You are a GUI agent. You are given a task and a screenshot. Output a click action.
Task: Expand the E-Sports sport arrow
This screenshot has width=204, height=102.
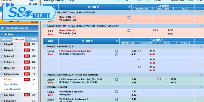tap(2, 62)
